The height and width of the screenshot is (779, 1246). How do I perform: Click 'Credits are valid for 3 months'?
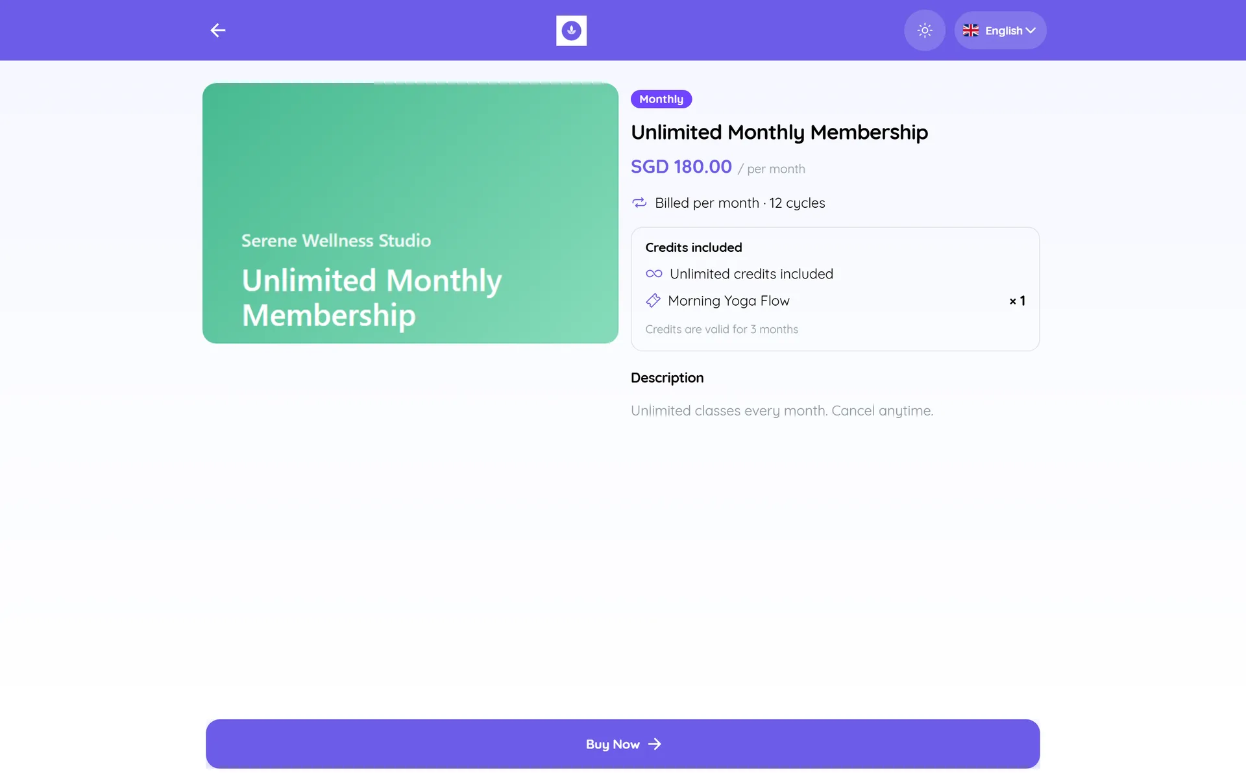722,329
